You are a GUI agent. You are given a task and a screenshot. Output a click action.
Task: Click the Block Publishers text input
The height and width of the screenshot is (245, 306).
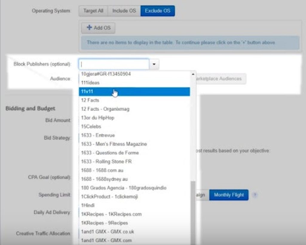coord(114,64)
